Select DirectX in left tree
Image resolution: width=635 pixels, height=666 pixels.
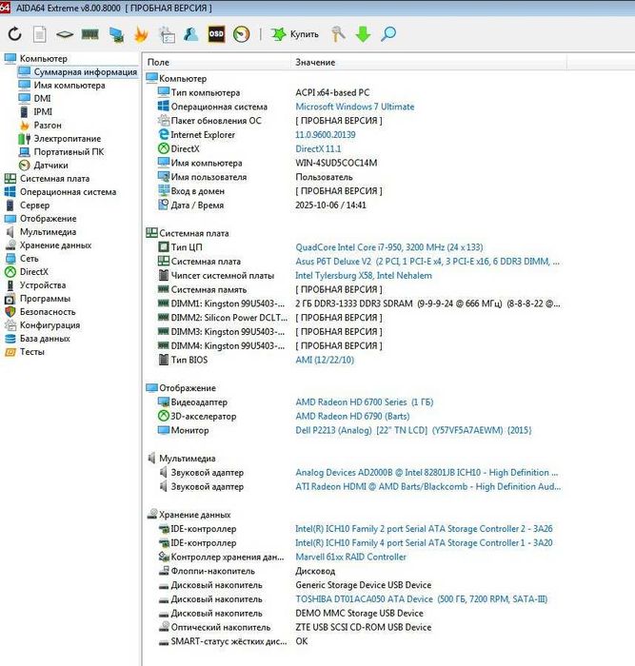click(x=34, y=272)
